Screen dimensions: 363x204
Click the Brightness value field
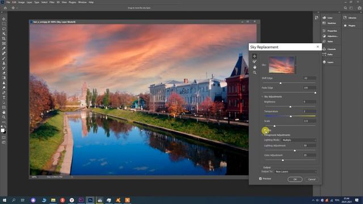[x=310, y=102]
